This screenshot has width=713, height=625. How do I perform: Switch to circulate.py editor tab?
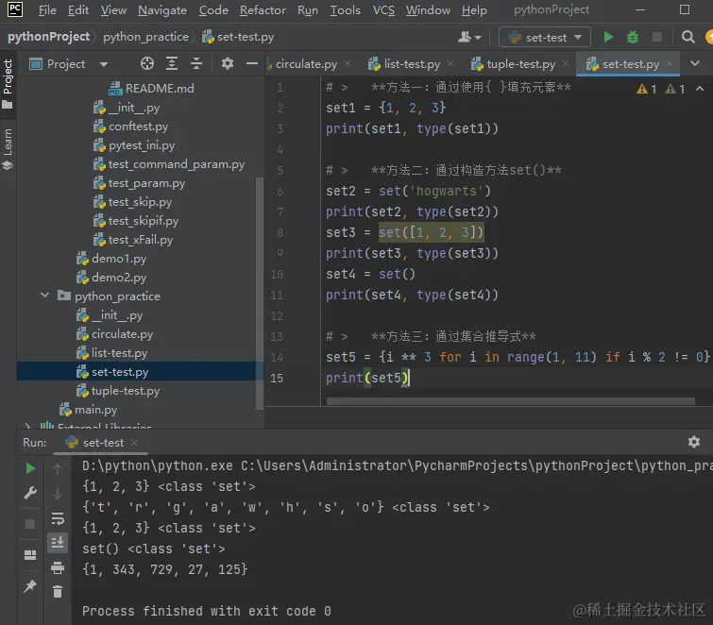pos(306,64)
